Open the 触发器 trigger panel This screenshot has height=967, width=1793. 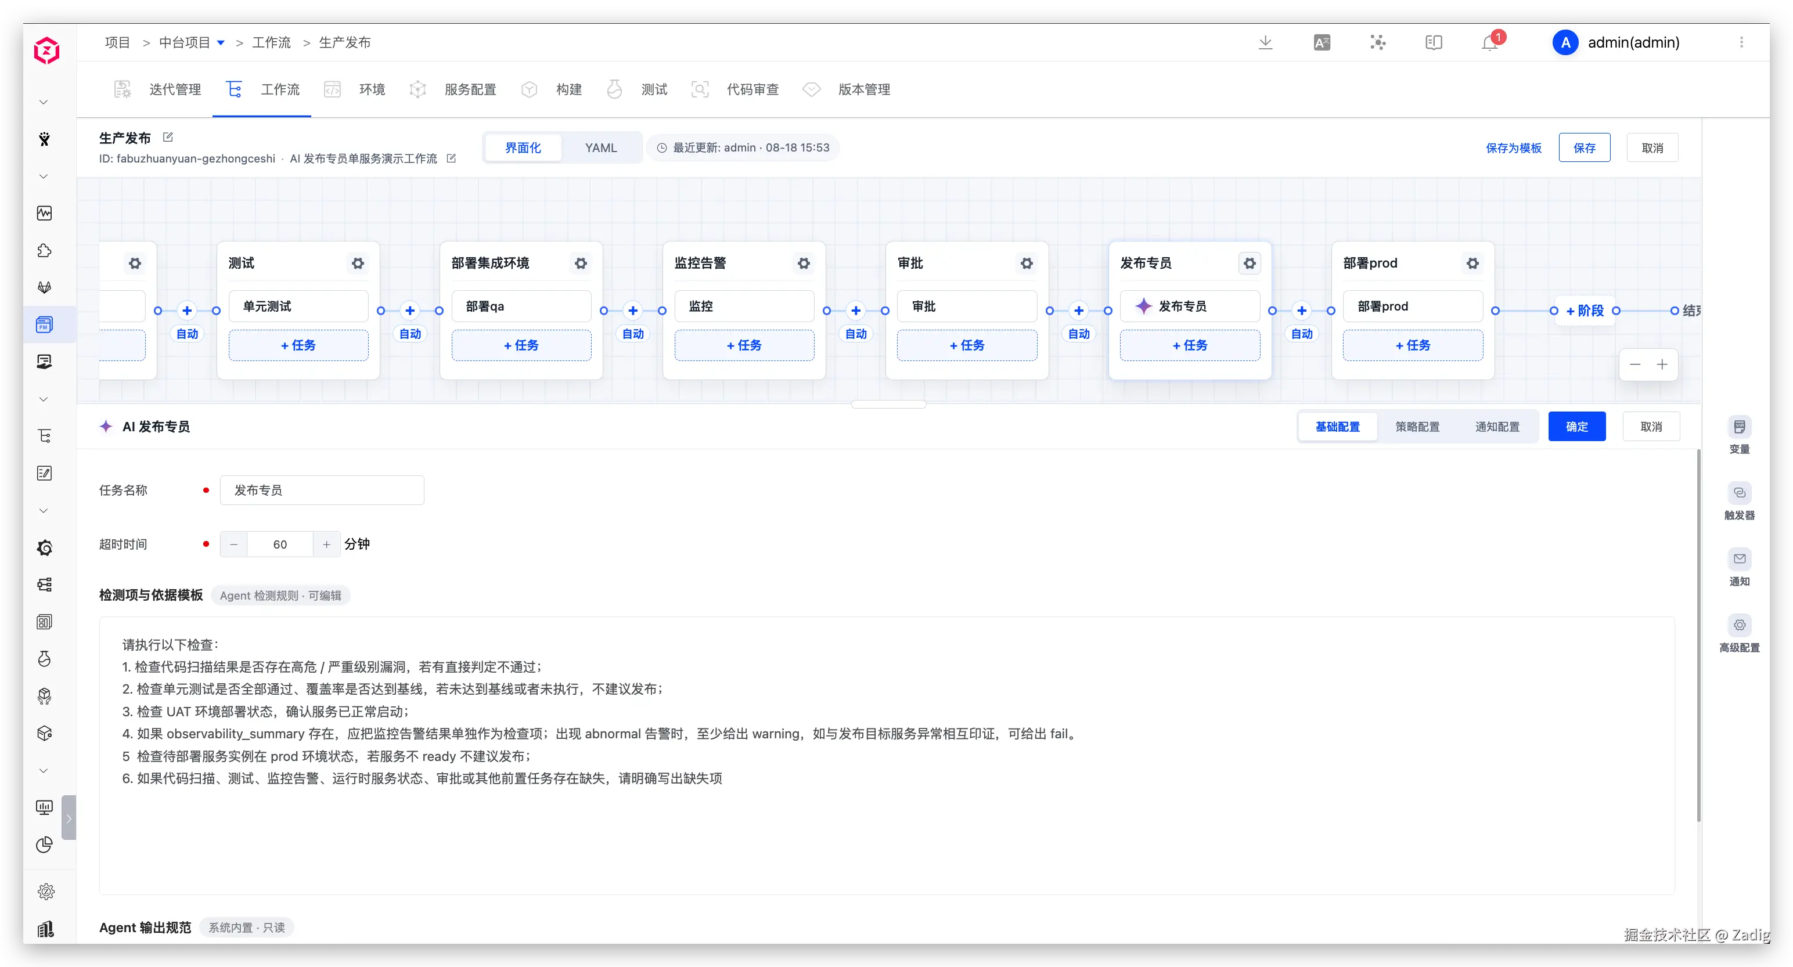[1740, 501]
